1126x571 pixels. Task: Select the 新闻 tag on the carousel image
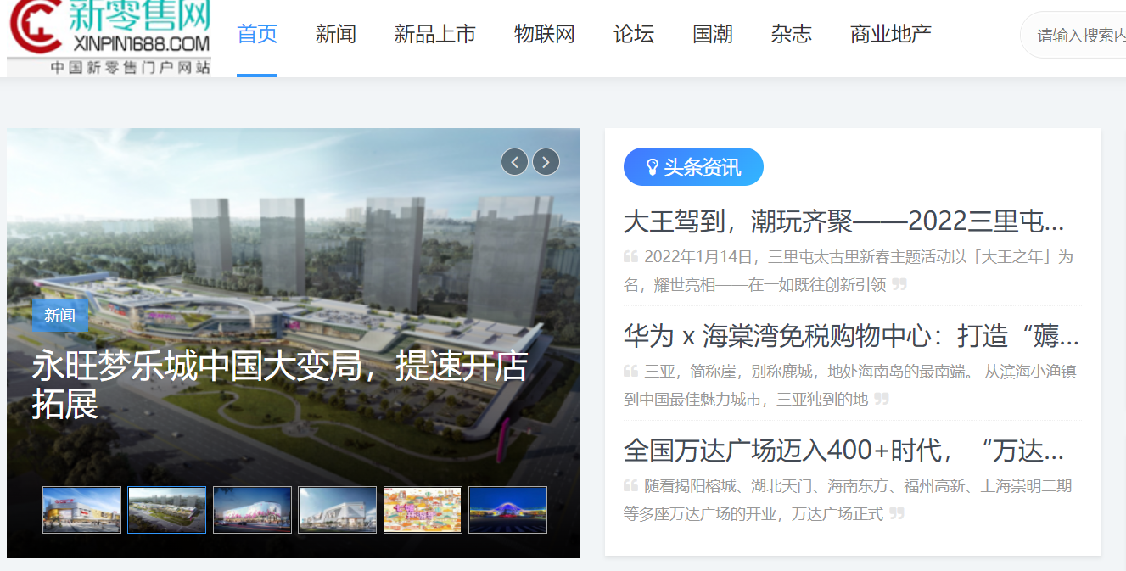[61, 316]
